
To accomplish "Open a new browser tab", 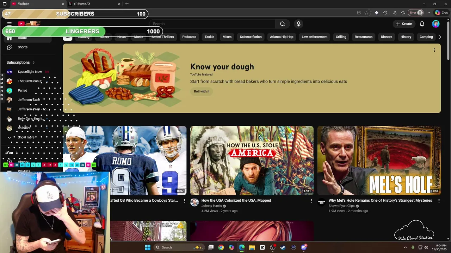I will [x=127, y=4].
